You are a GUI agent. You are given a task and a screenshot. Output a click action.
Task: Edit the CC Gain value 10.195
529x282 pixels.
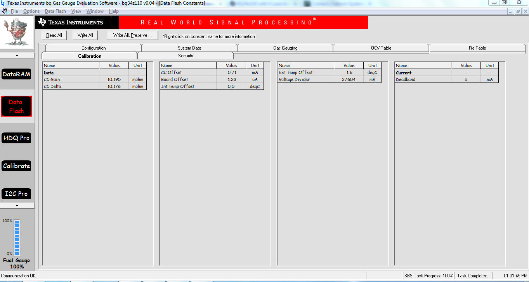tap(114, 79)
